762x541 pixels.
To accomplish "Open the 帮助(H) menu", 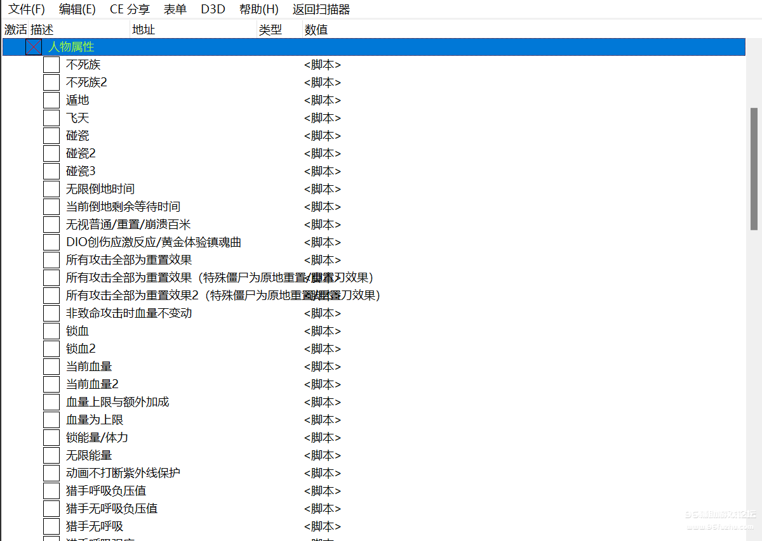I will point(258,10).
